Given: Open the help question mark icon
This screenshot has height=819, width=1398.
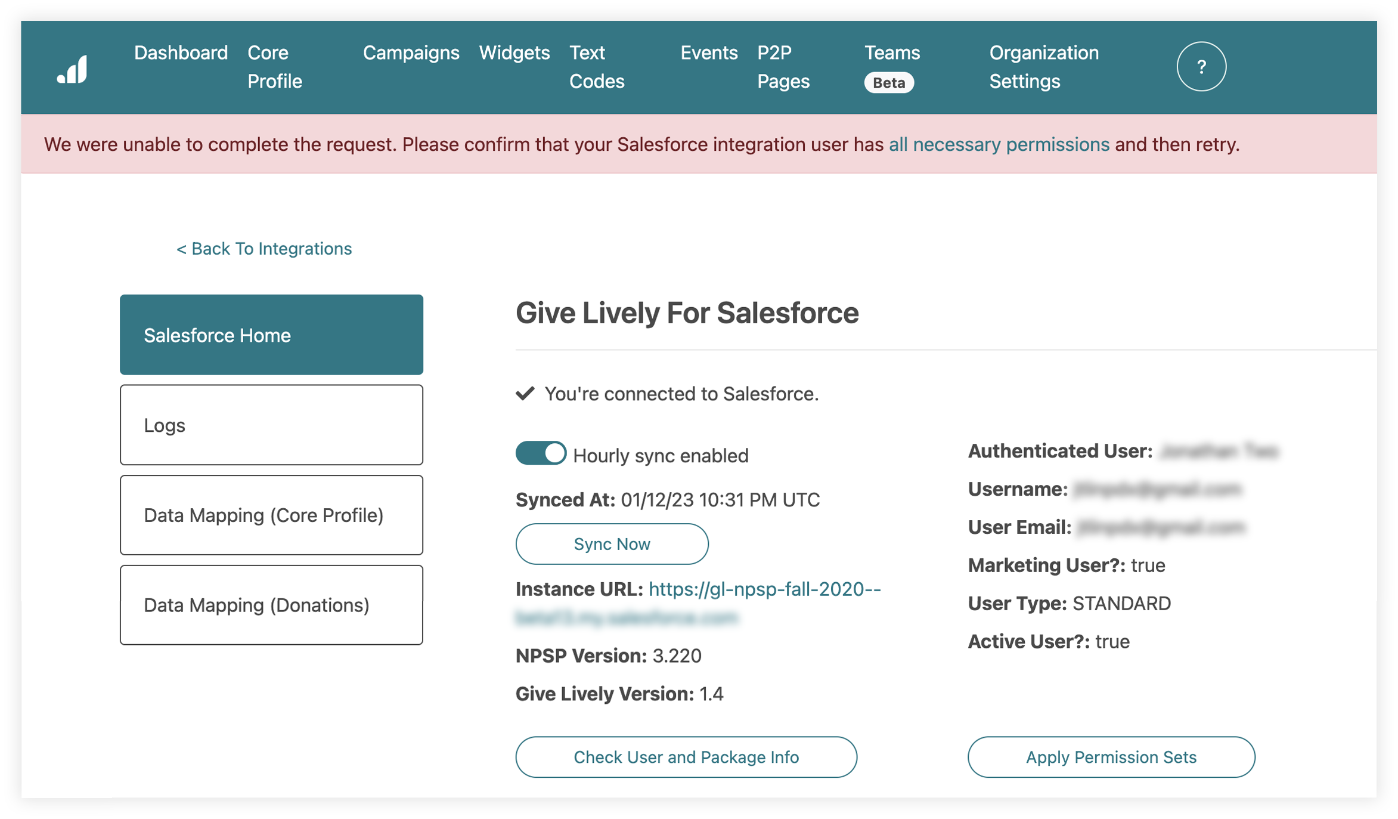Looking at the screenshot, I should pyautogui.click(x=1201, y=67).
